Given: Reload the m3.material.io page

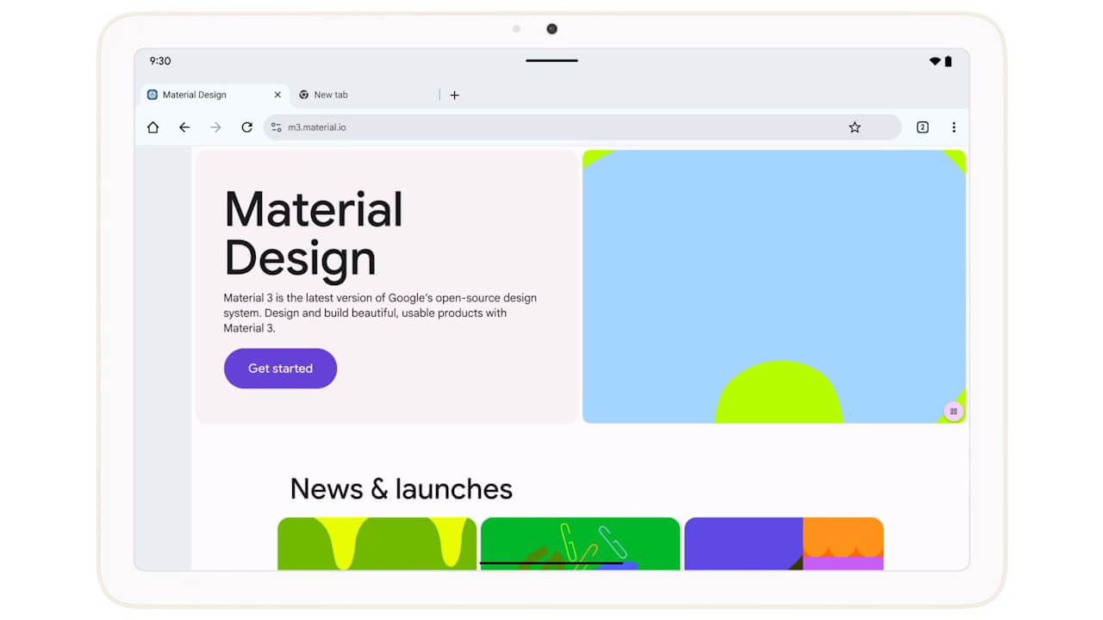Looking at the screenshot, I should 246,127.
